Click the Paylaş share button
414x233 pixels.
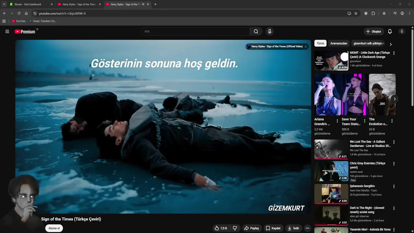[x=251, y=228]
